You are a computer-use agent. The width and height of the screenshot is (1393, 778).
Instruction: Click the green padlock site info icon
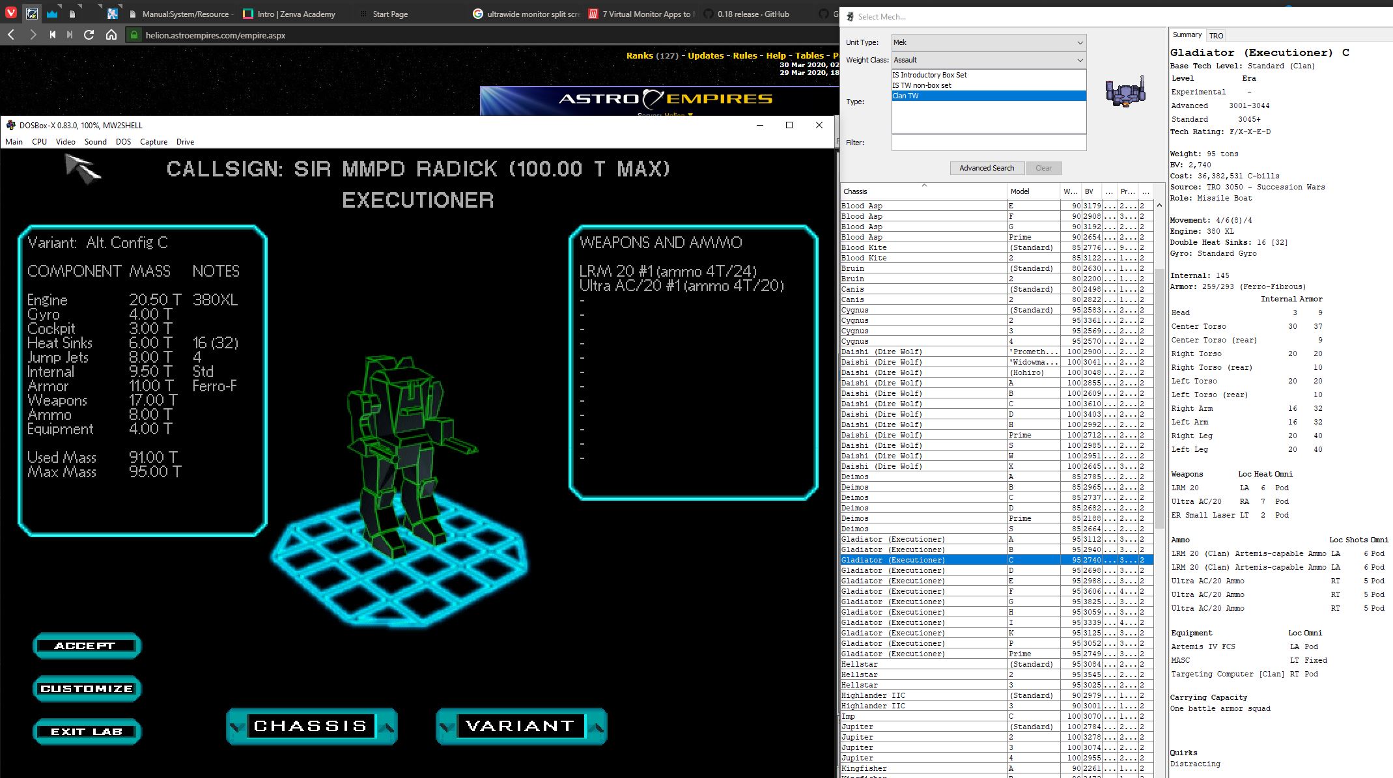(x=134, y=35)
